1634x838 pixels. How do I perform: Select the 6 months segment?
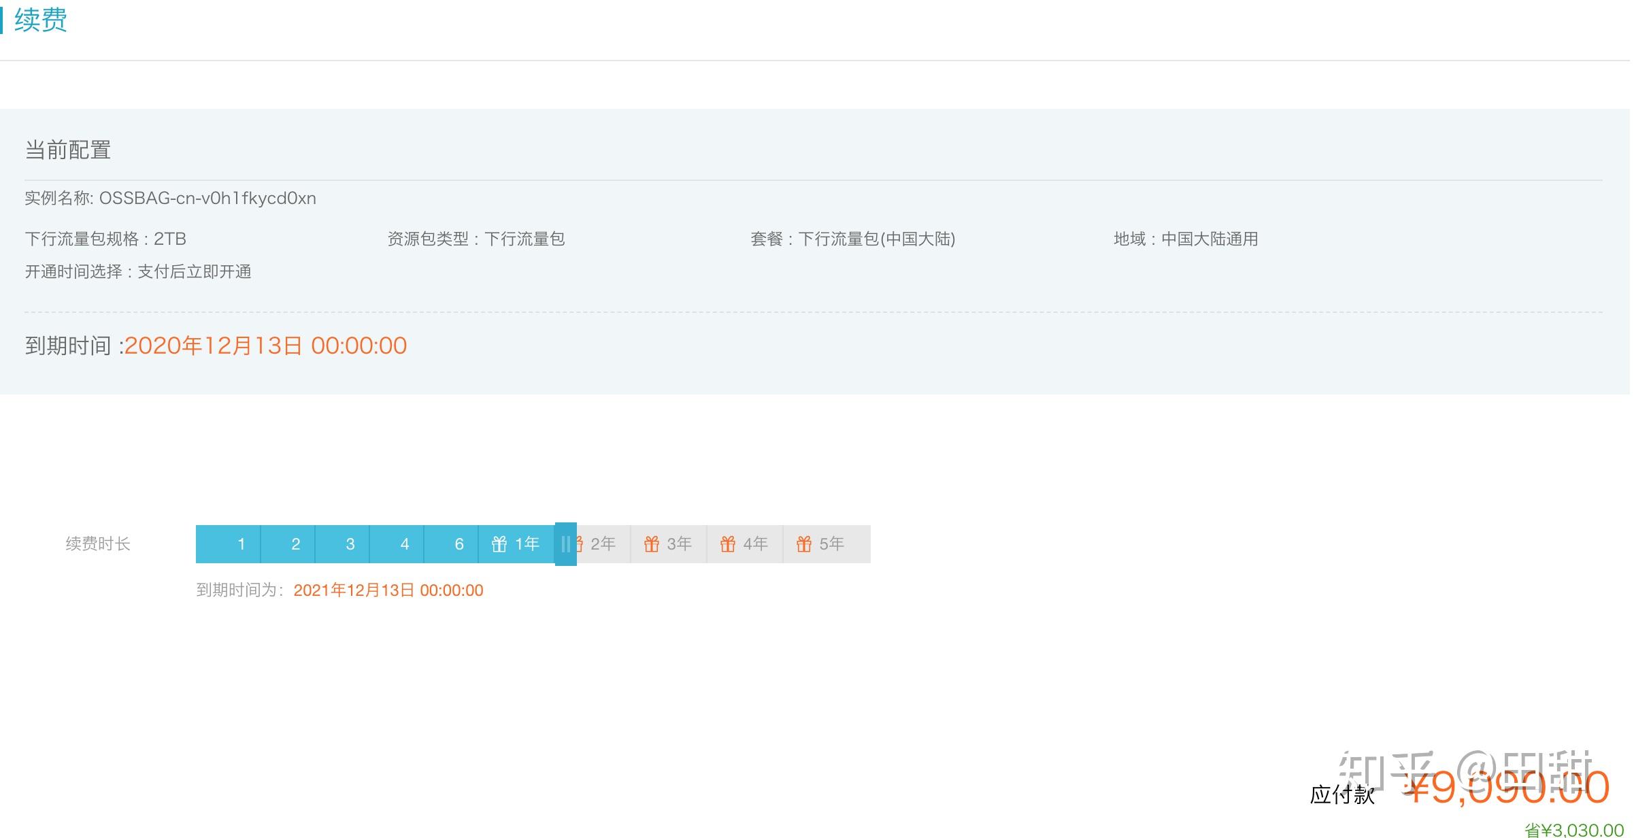[x=458, y=544]
